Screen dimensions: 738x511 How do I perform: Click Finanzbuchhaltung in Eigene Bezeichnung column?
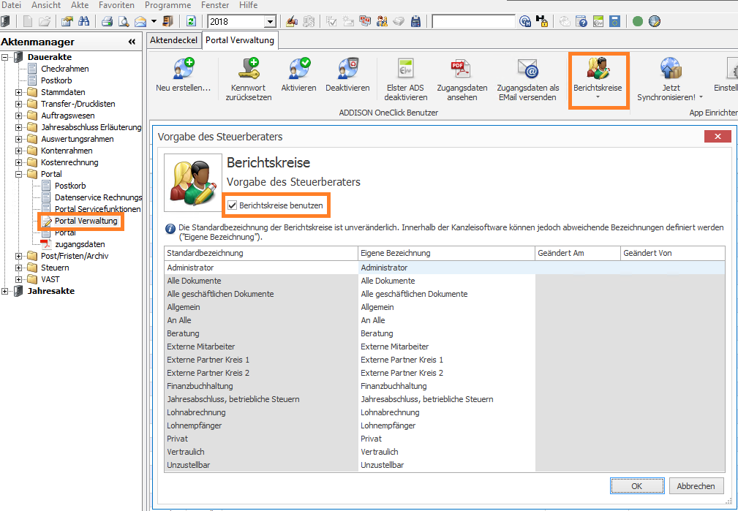pyautogui.click(x=394, y=386)
